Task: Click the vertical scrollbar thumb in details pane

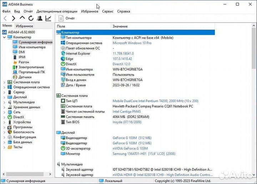Action: (254, 48)
